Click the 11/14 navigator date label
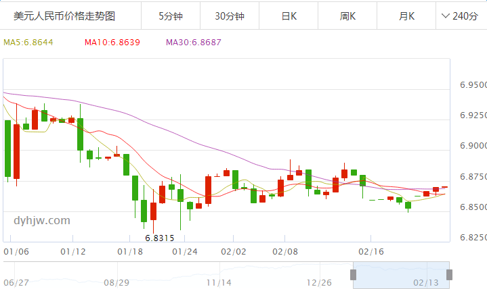Viewport: 487px width, 289px height. click(x=219, y=282)
